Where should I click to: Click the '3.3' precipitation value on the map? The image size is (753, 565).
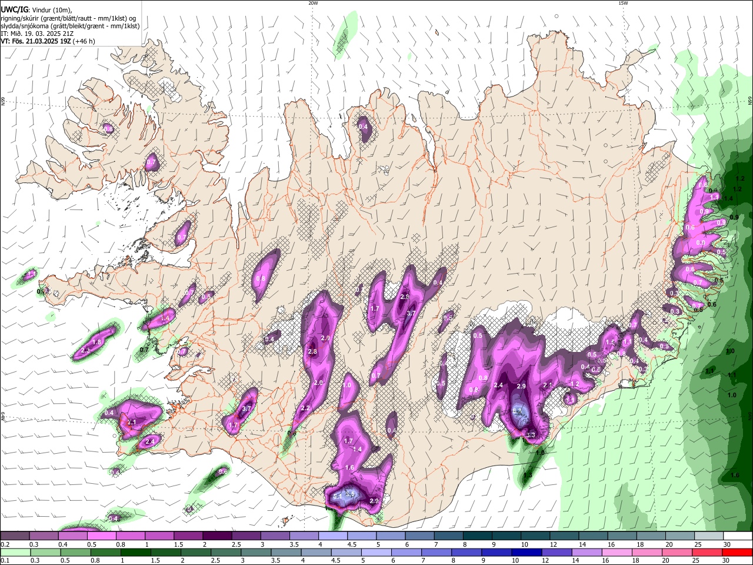click(x=531, y=436)
